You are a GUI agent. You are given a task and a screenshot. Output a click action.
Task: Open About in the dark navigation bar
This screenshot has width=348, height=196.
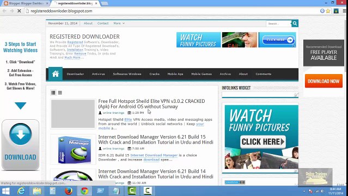[x=243, y=74]
